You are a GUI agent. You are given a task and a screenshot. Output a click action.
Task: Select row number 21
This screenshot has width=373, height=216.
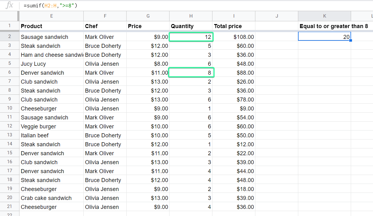pos(9,207)
